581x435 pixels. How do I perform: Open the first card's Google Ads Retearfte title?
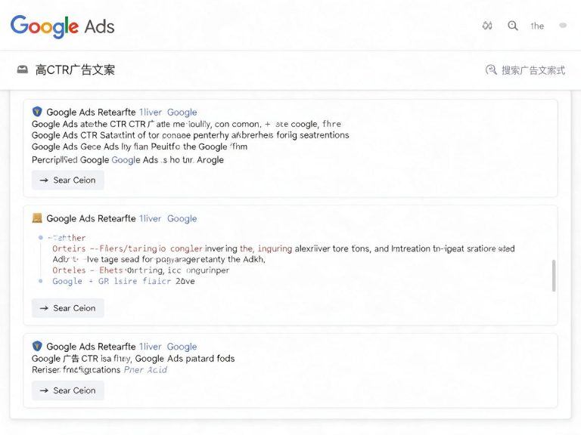pos(91,112)
